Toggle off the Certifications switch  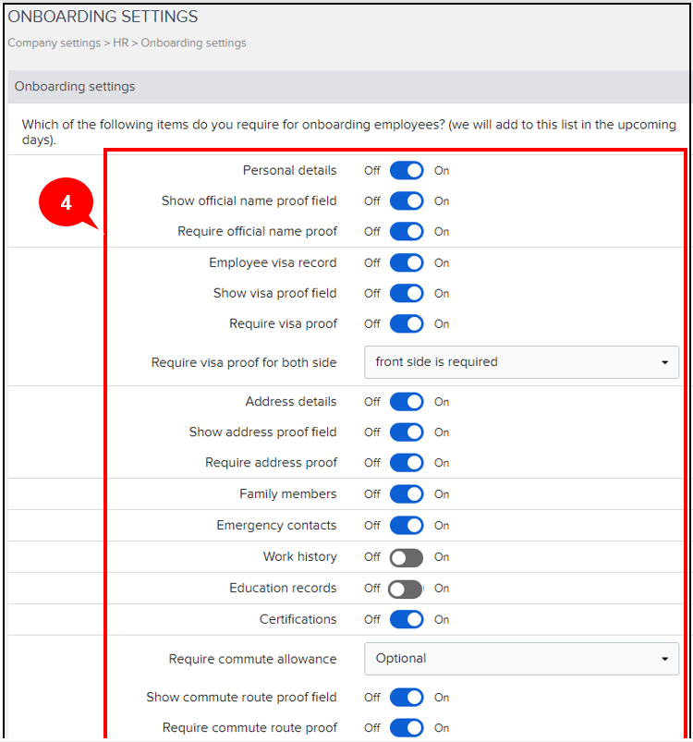[x=406, y=619]
